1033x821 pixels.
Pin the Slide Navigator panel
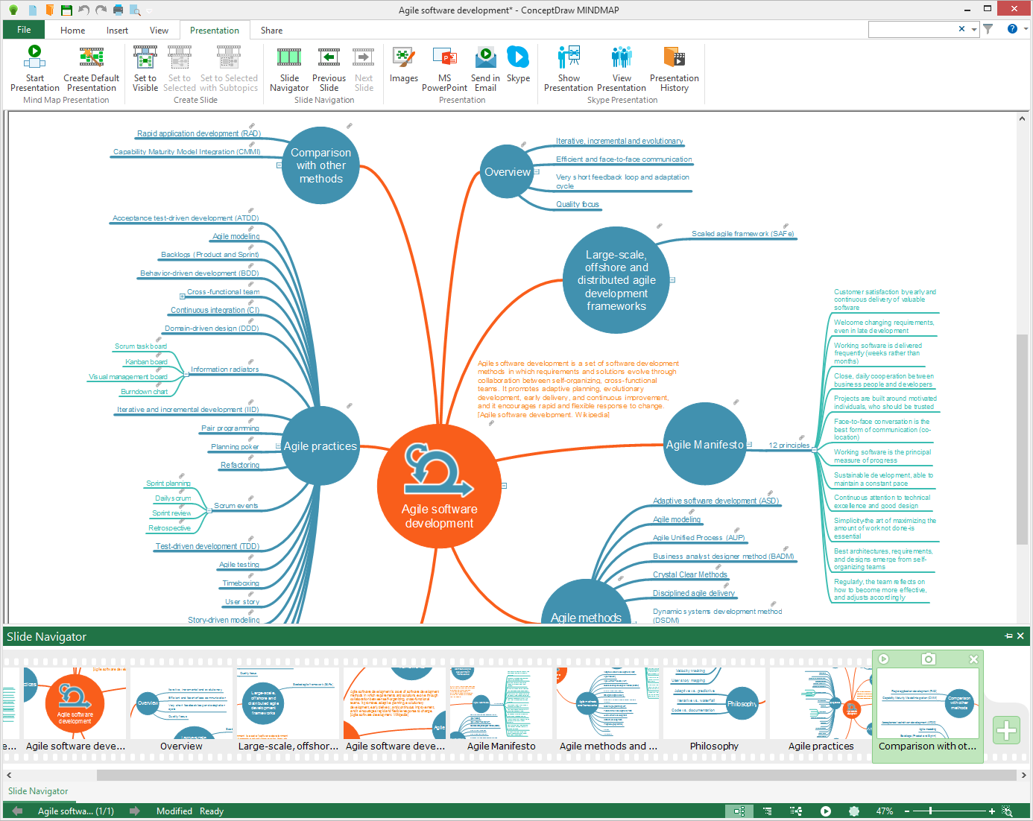(1008, 636)
